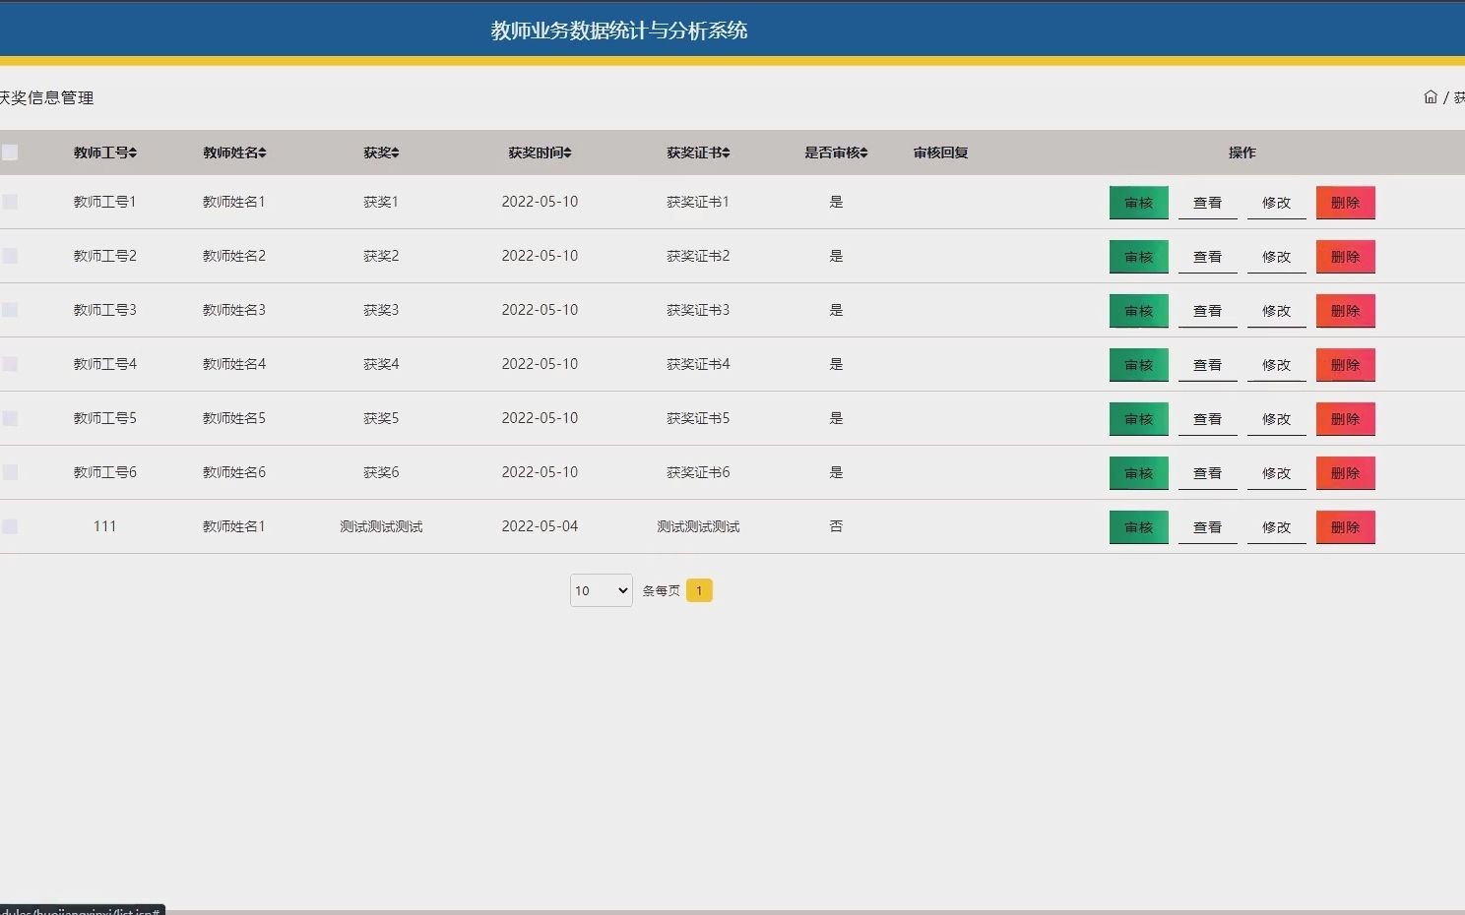Click cell 获奖证书3
Screen dimensions: 1465x915
click(x=698, y=310)
